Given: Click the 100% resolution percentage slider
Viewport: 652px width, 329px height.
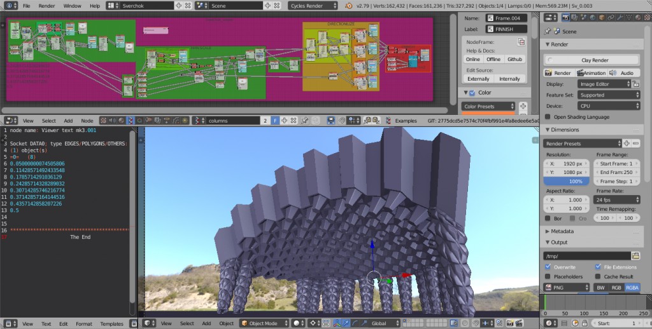Looking at the screenshot, I should [566, 181].
